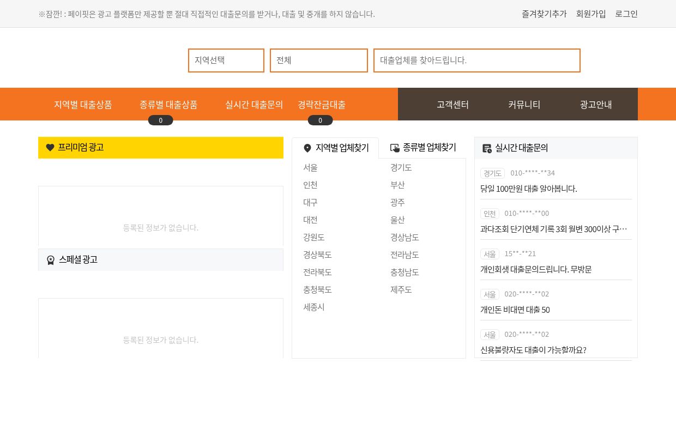Open the 지역선택 region dropdown
The width and height of the screenshot is (676, 436).
point(226,60)
